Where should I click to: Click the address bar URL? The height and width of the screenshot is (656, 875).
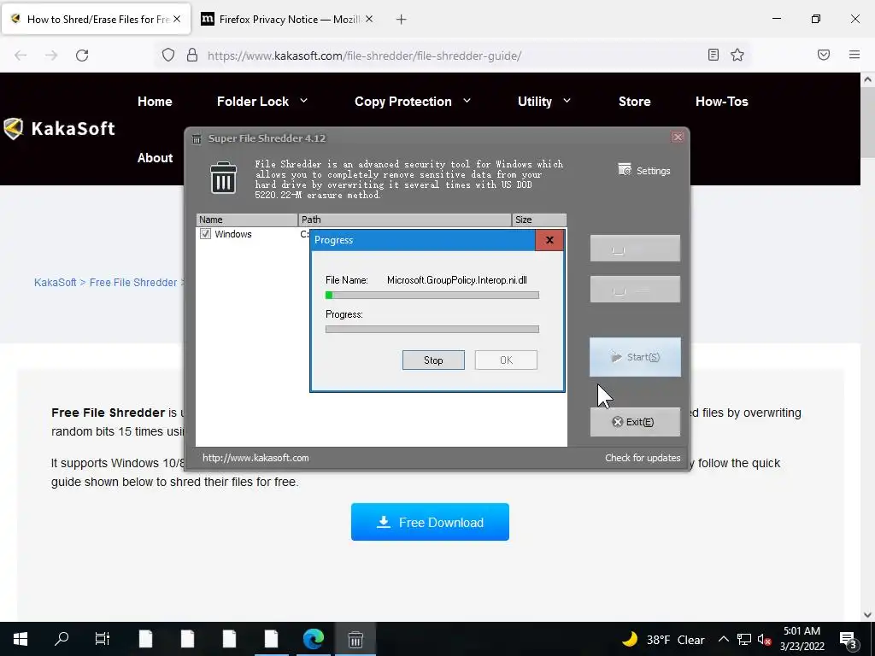(x=364, y=56)
